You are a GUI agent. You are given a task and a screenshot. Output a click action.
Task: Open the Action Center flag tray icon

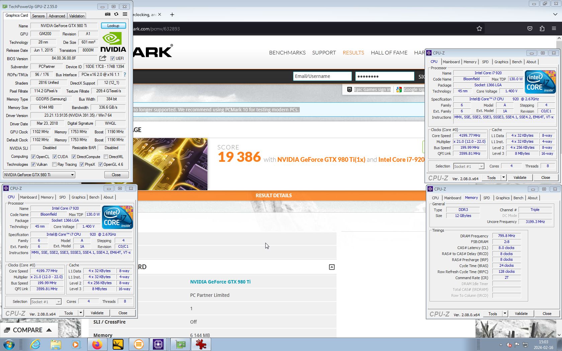tap(517, 345)
